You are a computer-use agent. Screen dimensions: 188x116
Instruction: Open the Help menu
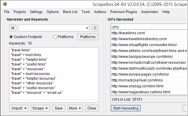[166, 12]
